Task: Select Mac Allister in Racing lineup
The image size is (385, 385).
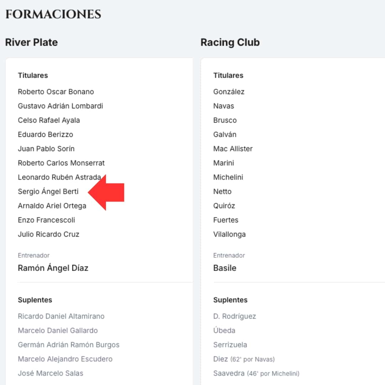Action: 233,149
